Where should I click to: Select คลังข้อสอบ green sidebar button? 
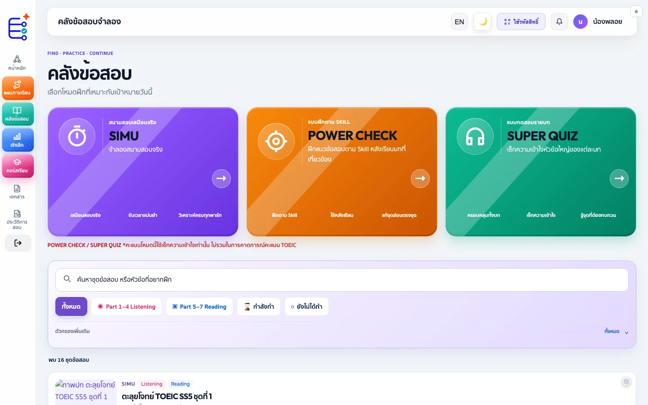point(18,114)
